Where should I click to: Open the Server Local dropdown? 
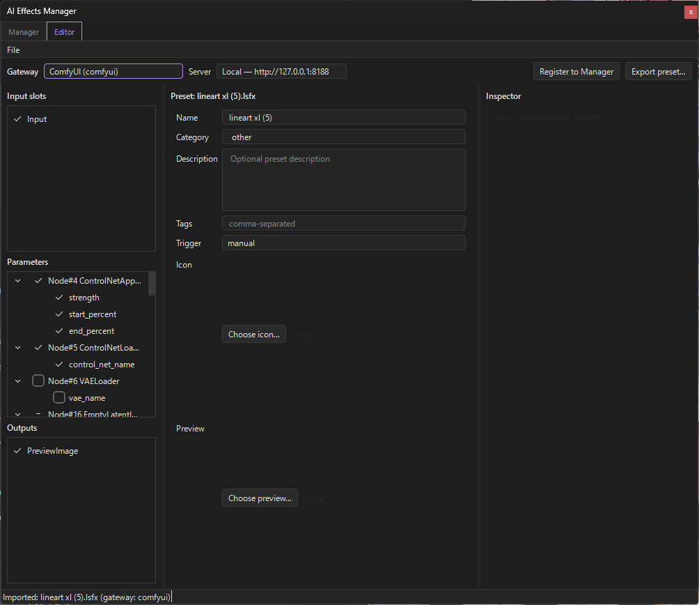pyautogui.click(x=281, y=71)
